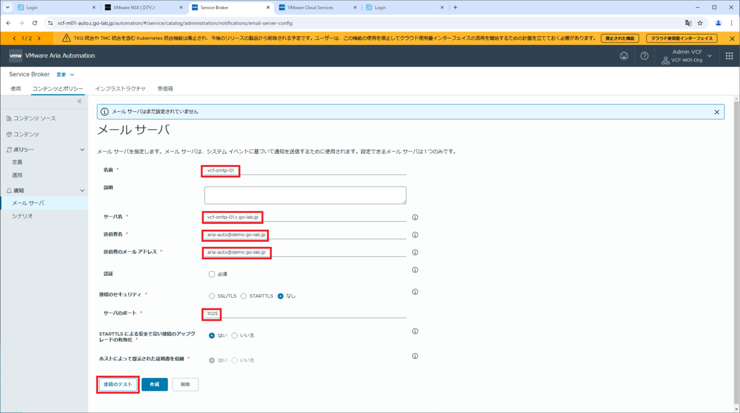The width and height of the screenshot is (740, 413).
Task: Click the browser address bar URL
Action: coord(175,23)
